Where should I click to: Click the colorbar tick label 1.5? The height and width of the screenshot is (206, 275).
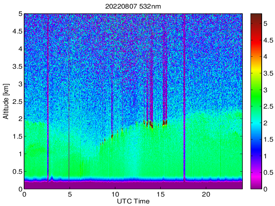click(x=268, y=139)
